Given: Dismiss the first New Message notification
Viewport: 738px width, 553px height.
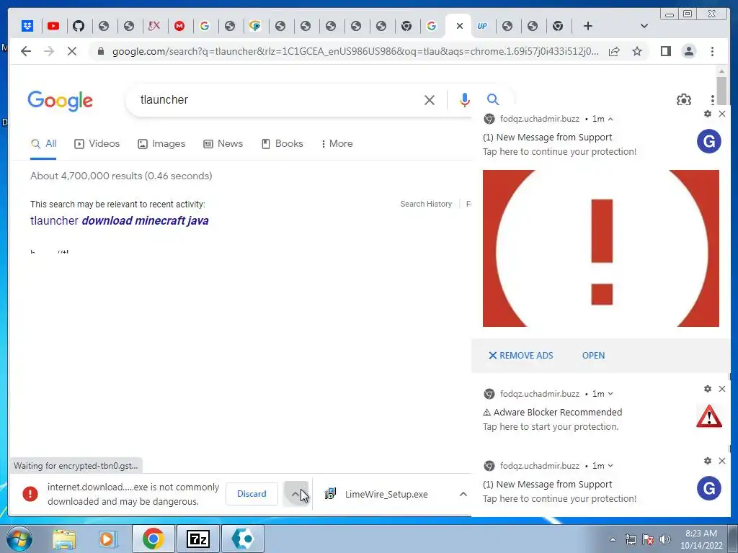Looking at the screenshot, I should pyautogui.click(x=722, y=114).
